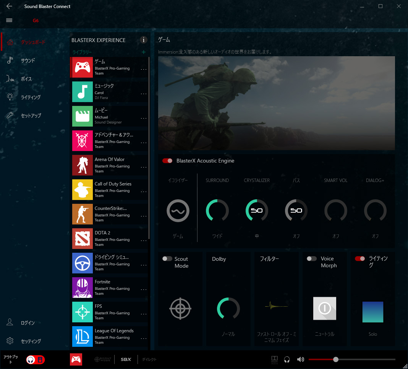This screenshot has width=408, height=369.
Task: Switch the output headphone/speaker toggle
Action: pos(35,359)
